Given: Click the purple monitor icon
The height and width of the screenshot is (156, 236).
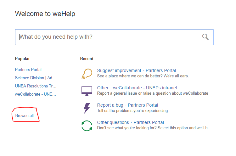Looking at the screenshot, I should pyautogui.click(x=87, y=91).
